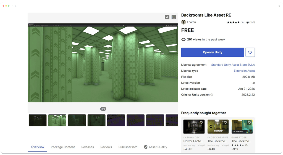This screenshot has width=283, height=155.
Task: Switch to the Releases tab
Action: 88,147
